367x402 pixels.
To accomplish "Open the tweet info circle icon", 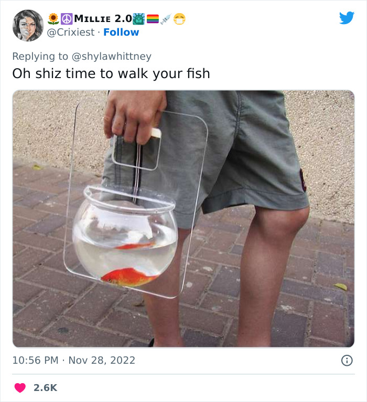I will (347, 361).
